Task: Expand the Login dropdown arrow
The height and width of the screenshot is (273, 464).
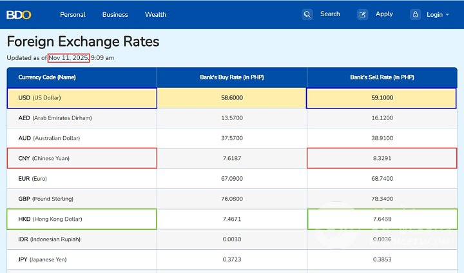Action: (x=447, y=15)
